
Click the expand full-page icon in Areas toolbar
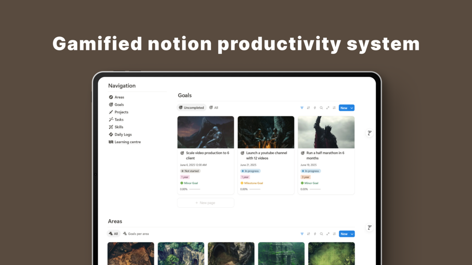328,234
